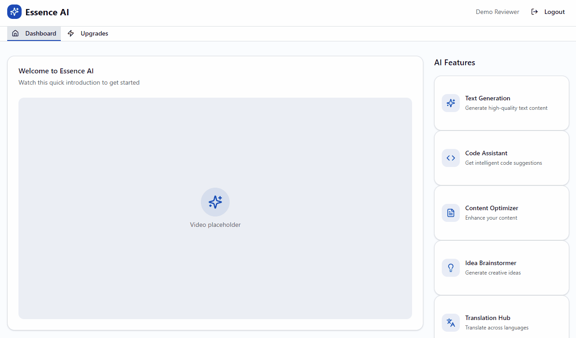Screen dimensions: 576x338
Task: Open the Idea Brainstormer feature title
Action: click(491, 263)
